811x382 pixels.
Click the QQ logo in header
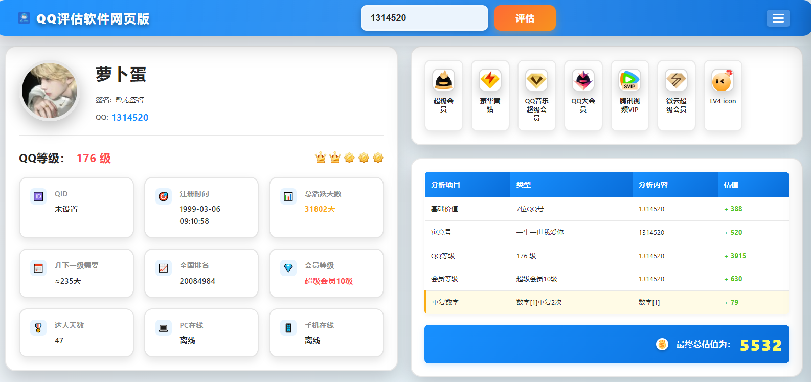coord(24,18)
